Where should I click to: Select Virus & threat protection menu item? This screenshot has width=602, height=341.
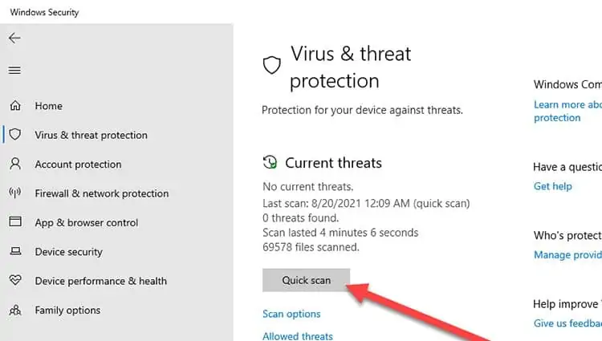pyautogui.click(x=91, y=135)
